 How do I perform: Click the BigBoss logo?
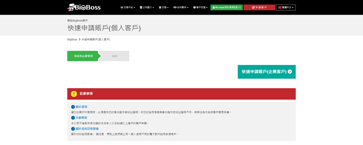(84, 7)
